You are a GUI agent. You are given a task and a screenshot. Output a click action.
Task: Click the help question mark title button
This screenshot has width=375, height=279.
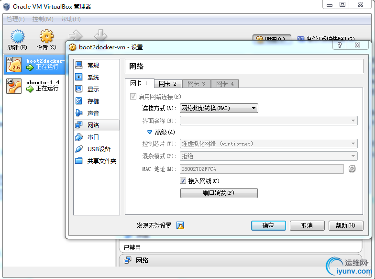coord(340,45)
